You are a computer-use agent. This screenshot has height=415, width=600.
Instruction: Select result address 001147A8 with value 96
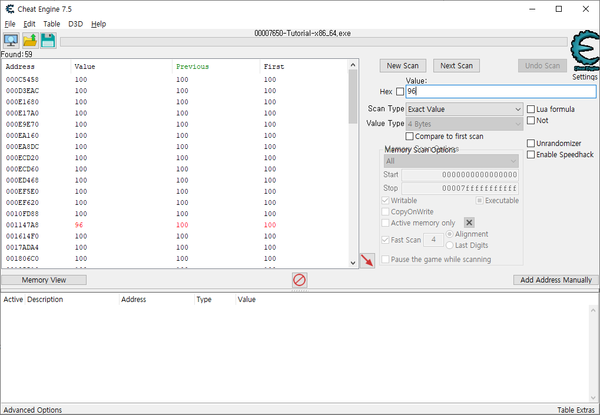(175, 225)
